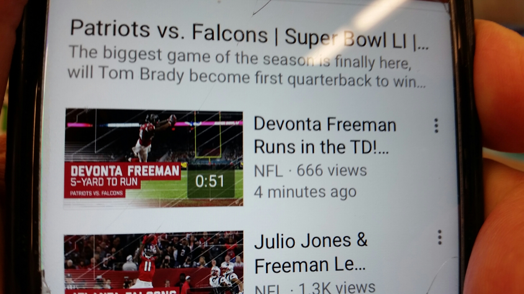Open the Devonta Freeman Runs in the TD title
Screen dimensions: 524x294
click(325, 135)
